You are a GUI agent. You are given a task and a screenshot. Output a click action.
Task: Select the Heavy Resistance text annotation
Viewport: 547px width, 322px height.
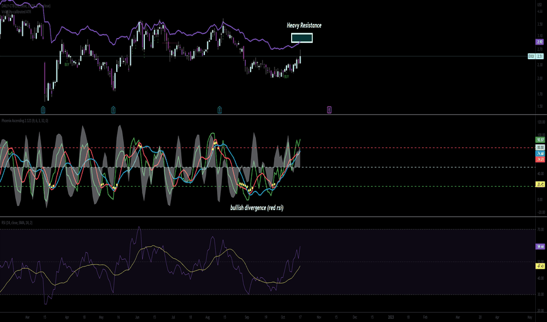304,25
